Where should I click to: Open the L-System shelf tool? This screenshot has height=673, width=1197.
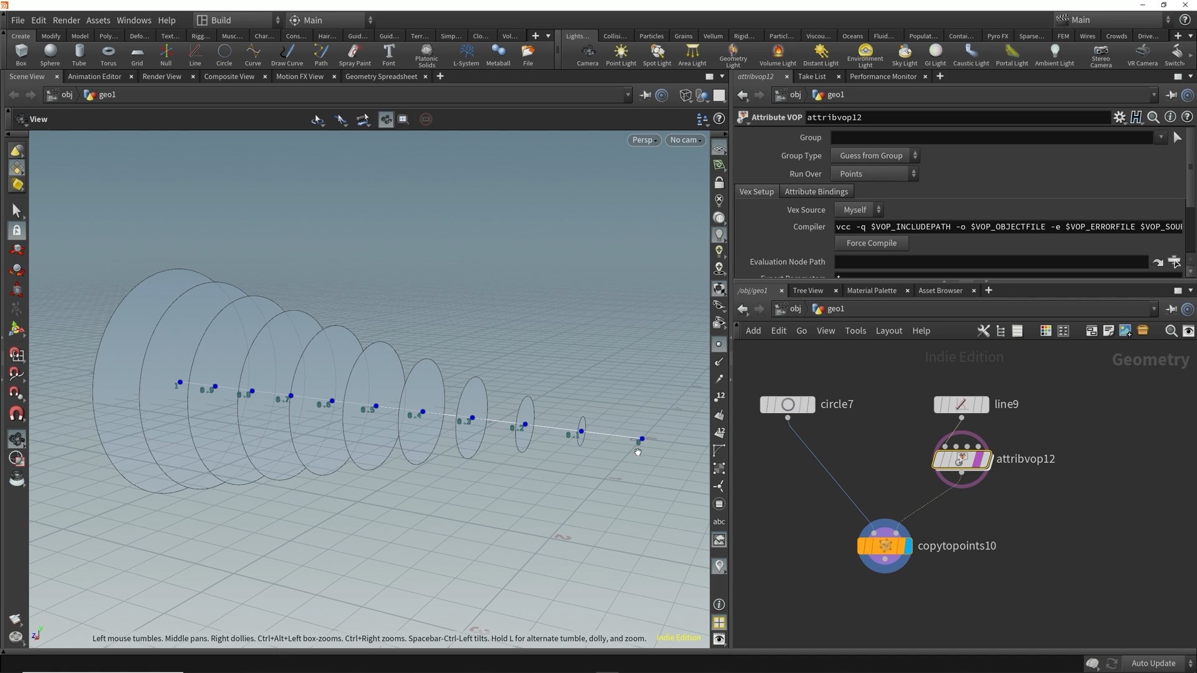tap(466, 55)
